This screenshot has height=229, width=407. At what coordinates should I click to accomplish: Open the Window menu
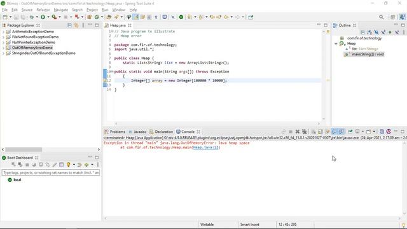click(x=119, y=10)
